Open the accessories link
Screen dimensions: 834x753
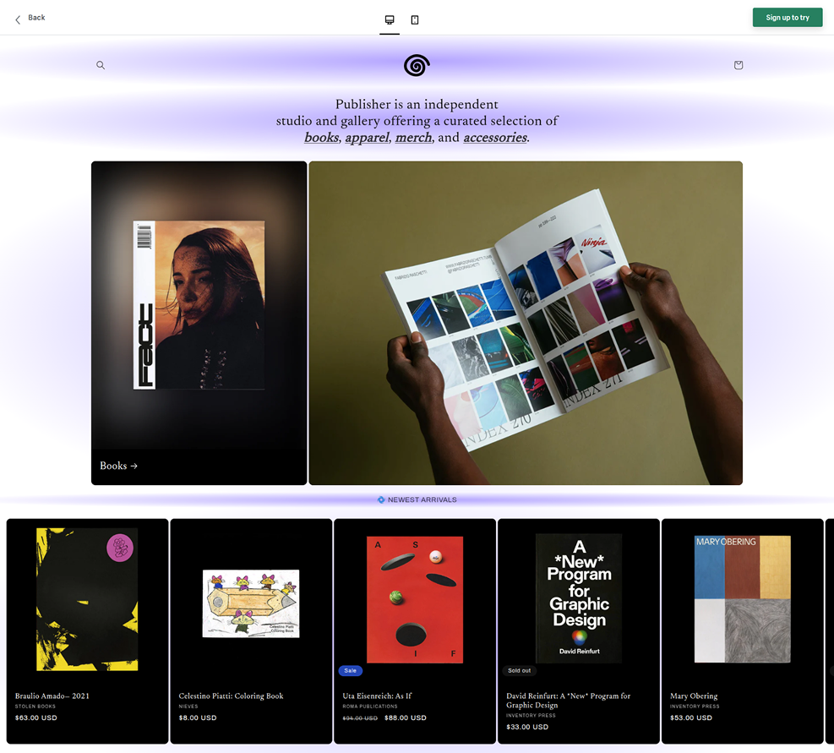click(494, 137)
